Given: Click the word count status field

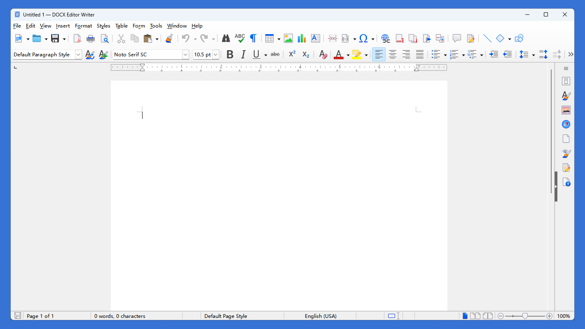Looking at the screenshot, I should 120,316.
